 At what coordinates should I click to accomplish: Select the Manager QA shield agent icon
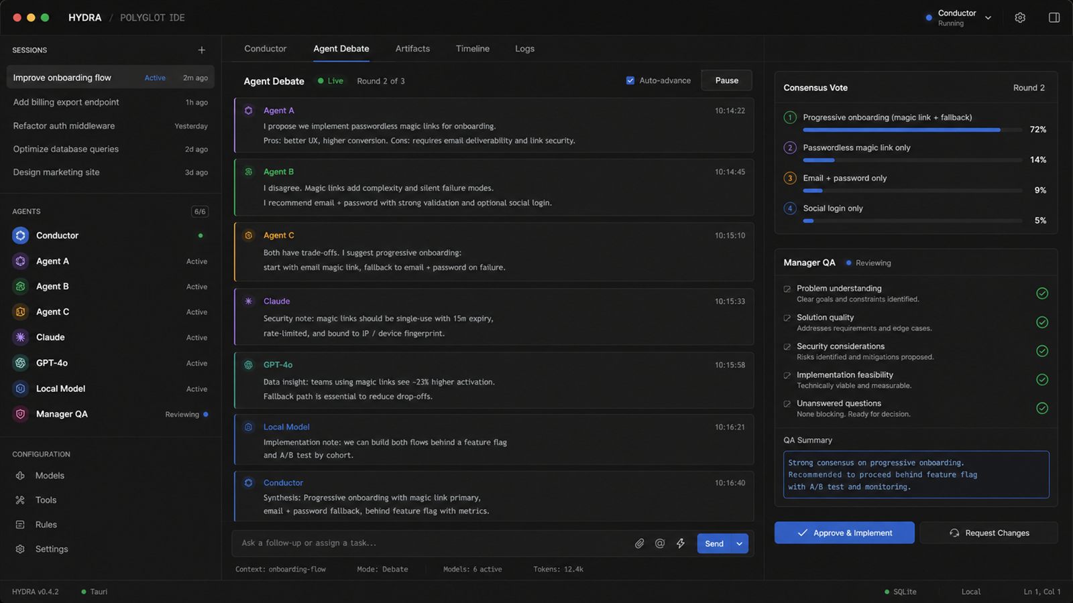click(x=21, y=414)
